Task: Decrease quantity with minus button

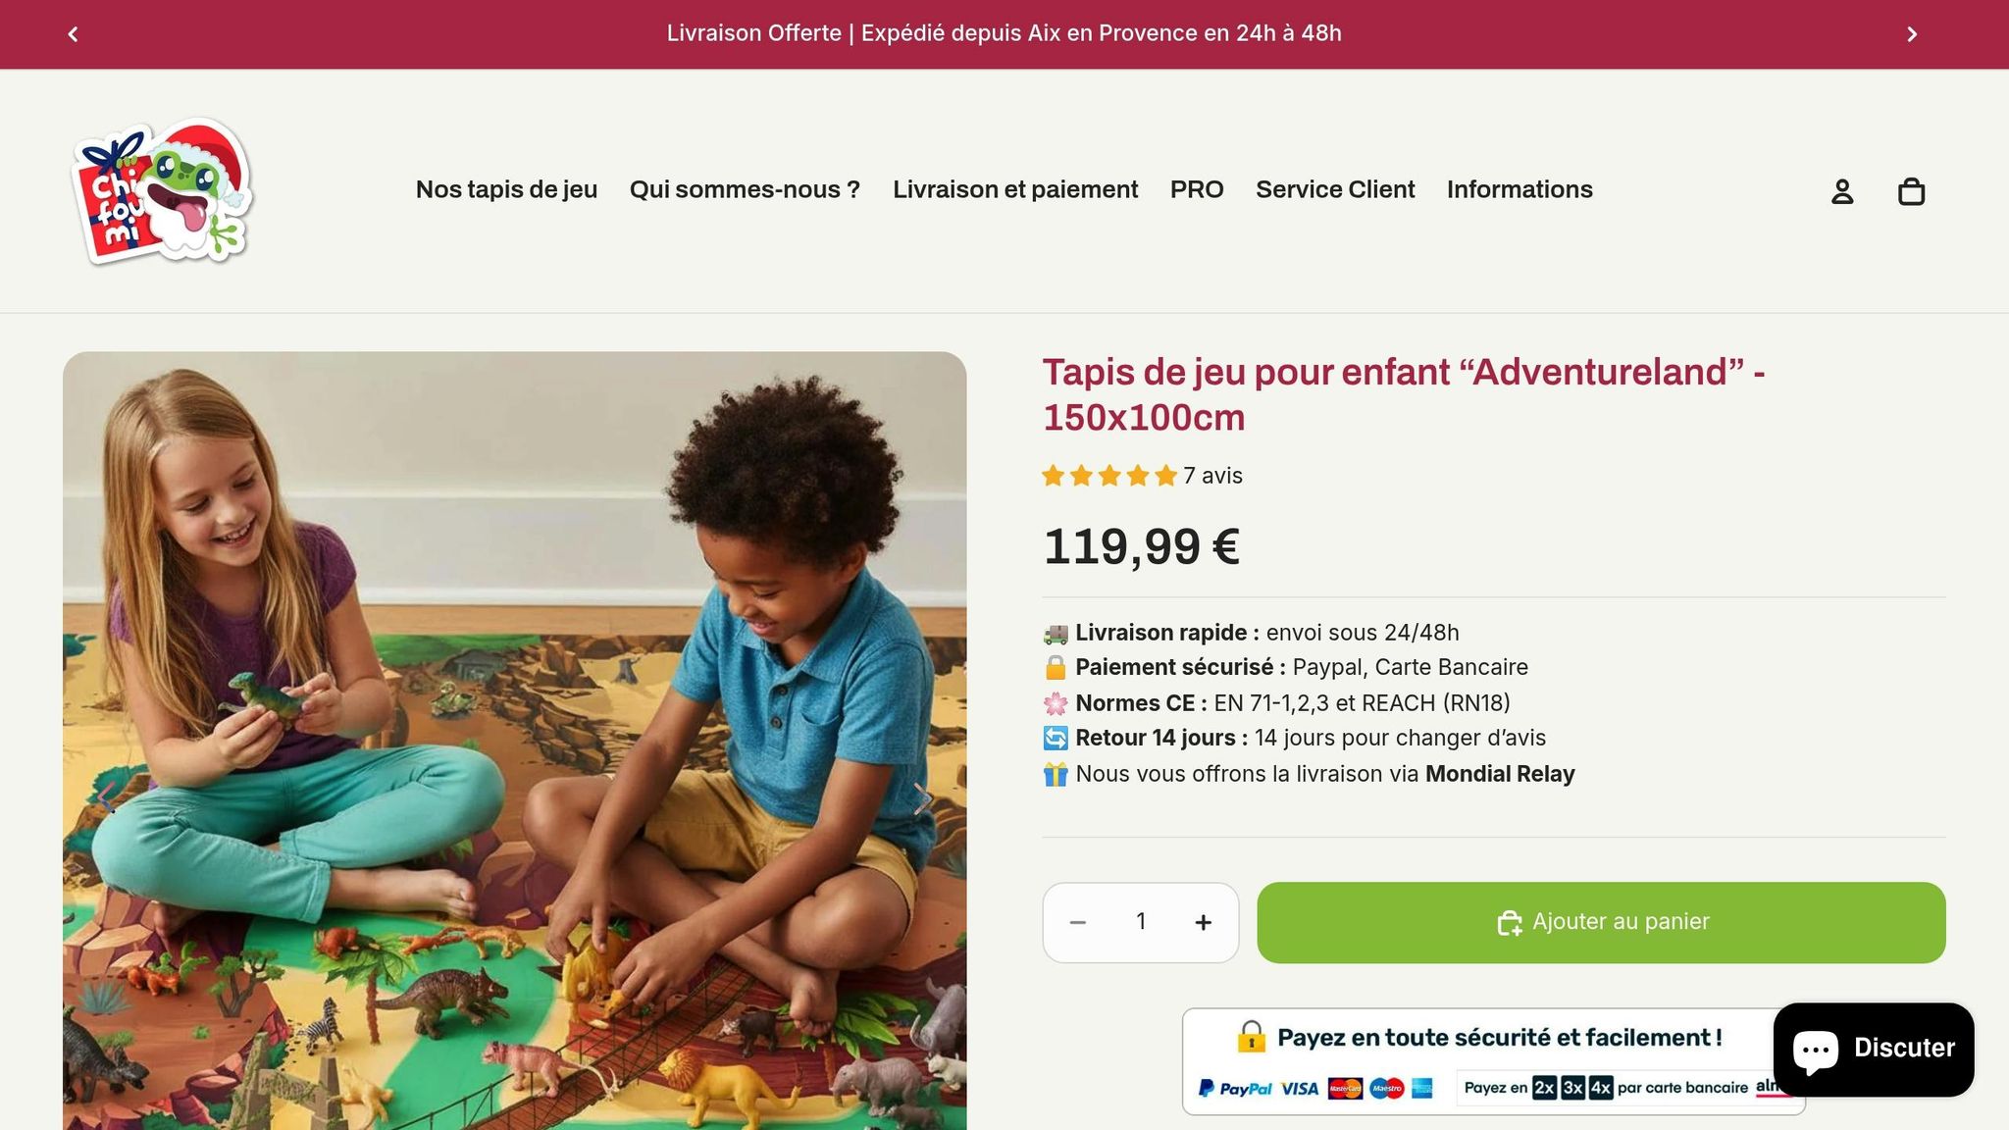Action: click(1077, 922)
